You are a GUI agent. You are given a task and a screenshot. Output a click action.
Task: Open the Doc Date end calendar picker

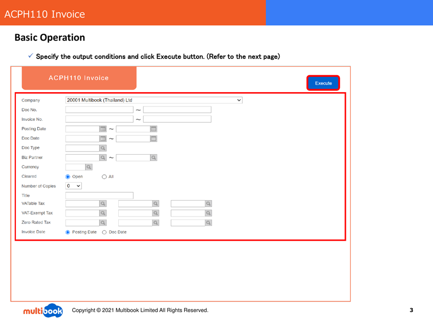coord(153,139)
